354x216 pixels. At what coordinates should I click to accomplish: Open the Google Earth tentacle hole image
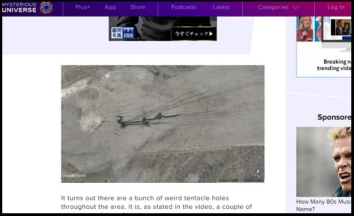pyautogui.click(x=163, y=124)
